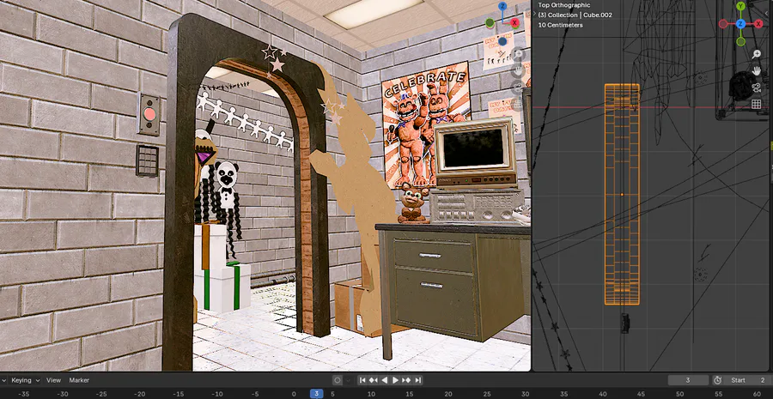Open the Keying dropdown in the timeline
The width and height of the screenshot is (773, 399).
[26, 380]
